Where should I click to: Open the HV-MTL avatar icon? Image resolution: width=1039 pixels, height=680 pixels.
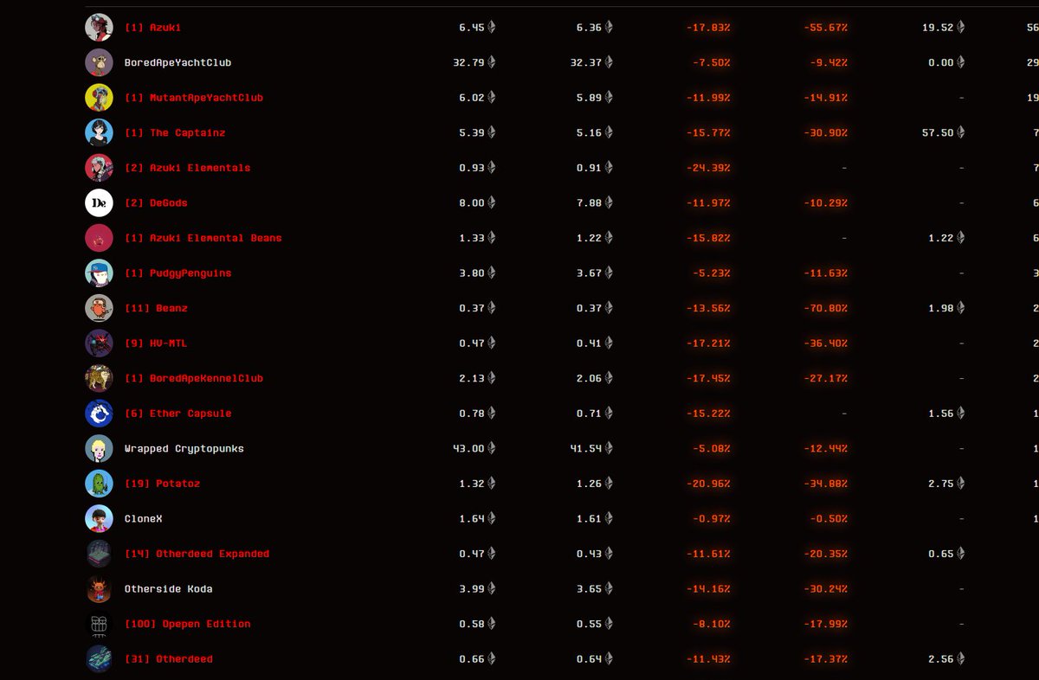(99, 343)
